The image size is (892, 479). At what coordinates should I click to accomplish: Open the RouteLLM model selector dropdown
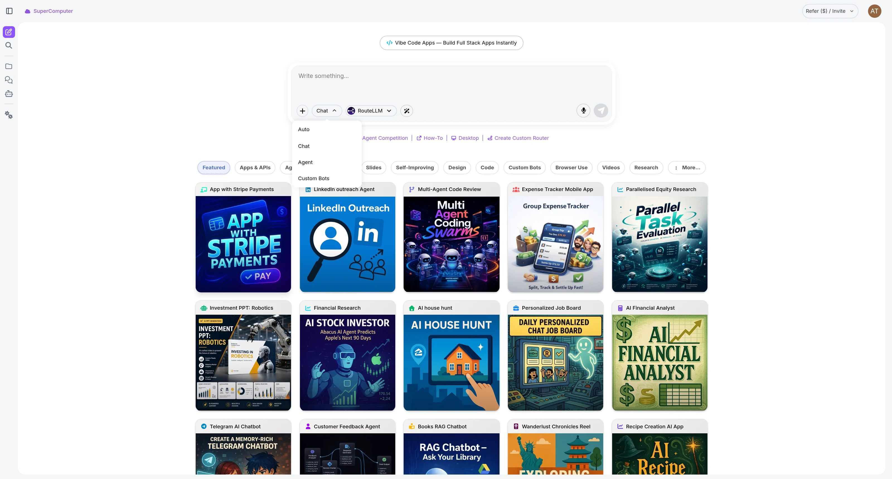(x=371, y=111)
